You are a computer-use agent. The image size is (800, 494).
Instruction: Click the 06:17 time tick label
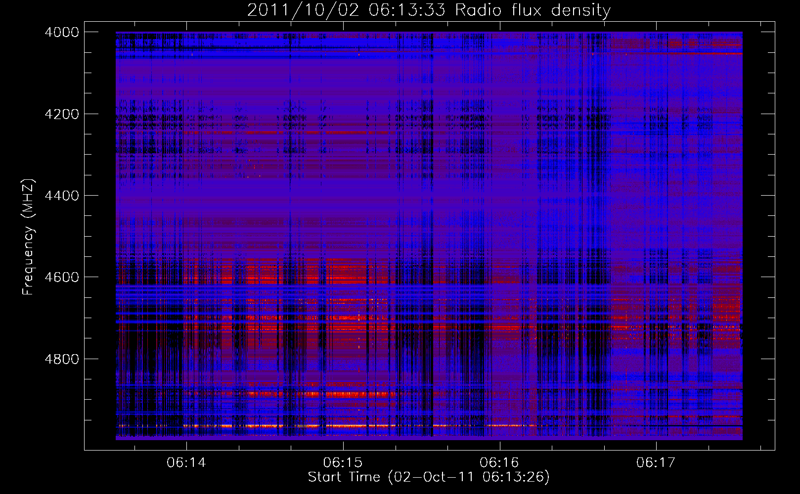pyautogui.click(x=656, y=463)
